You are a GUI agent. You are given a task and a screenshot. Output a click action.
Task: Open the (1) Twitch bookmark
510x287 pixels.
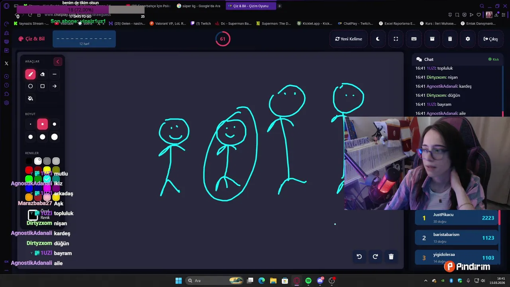(x=201, y=24)
